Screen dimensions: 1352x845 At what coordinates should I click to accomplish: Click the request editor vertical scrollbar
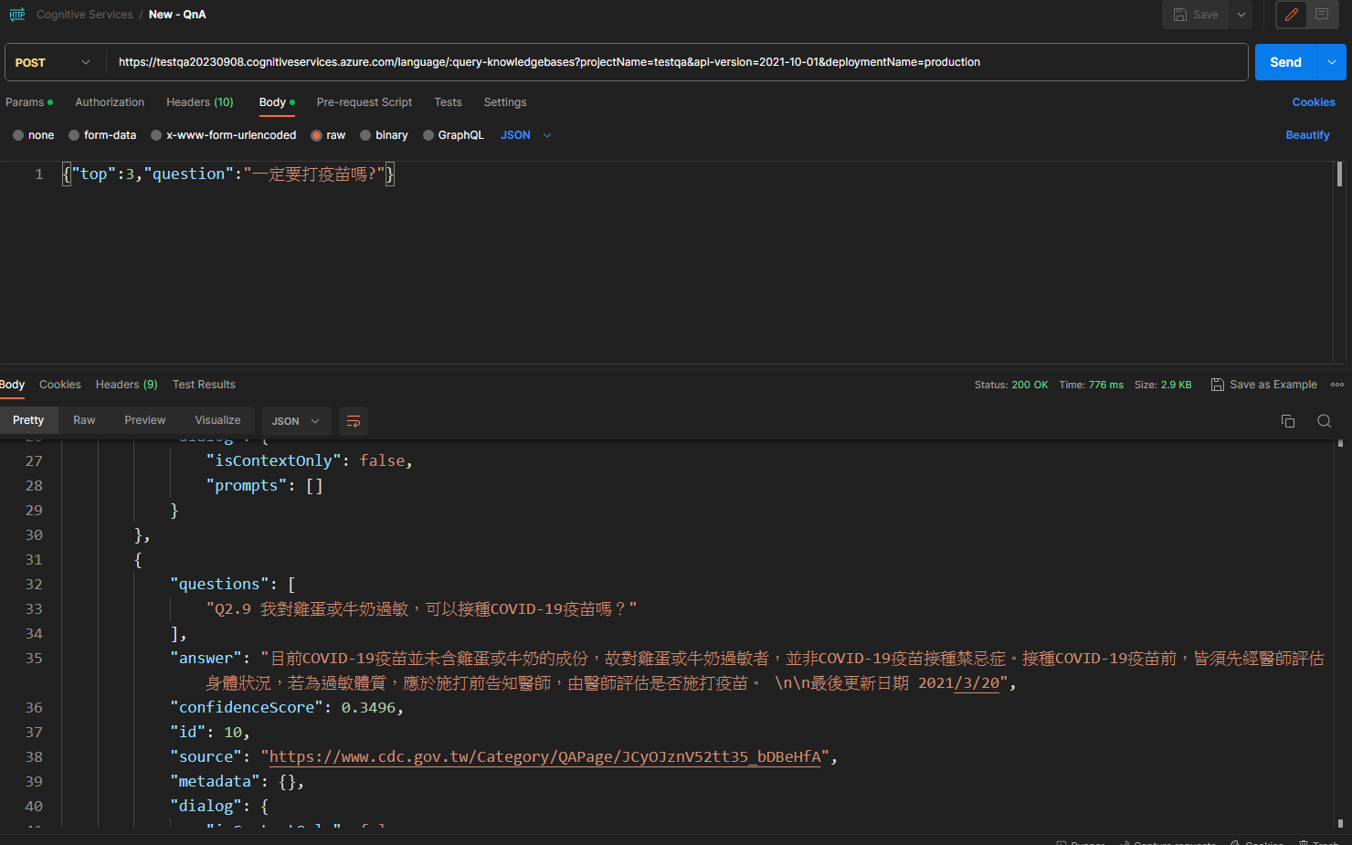point(1339,174)
